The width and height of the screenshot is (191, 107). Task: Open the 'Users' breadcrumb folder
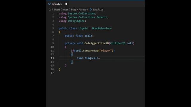(57, 10)
